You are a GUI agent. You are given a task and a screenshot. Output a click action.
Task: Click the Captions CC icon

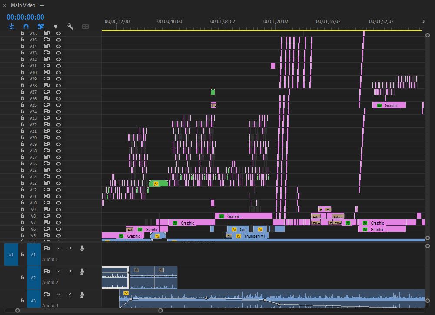pyautogui.click(x=85, y=27)
